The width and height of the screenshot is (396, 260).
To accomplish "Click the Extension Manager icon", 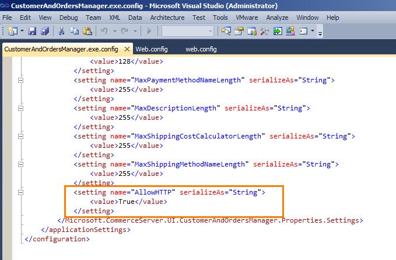I will pos(290,31).
